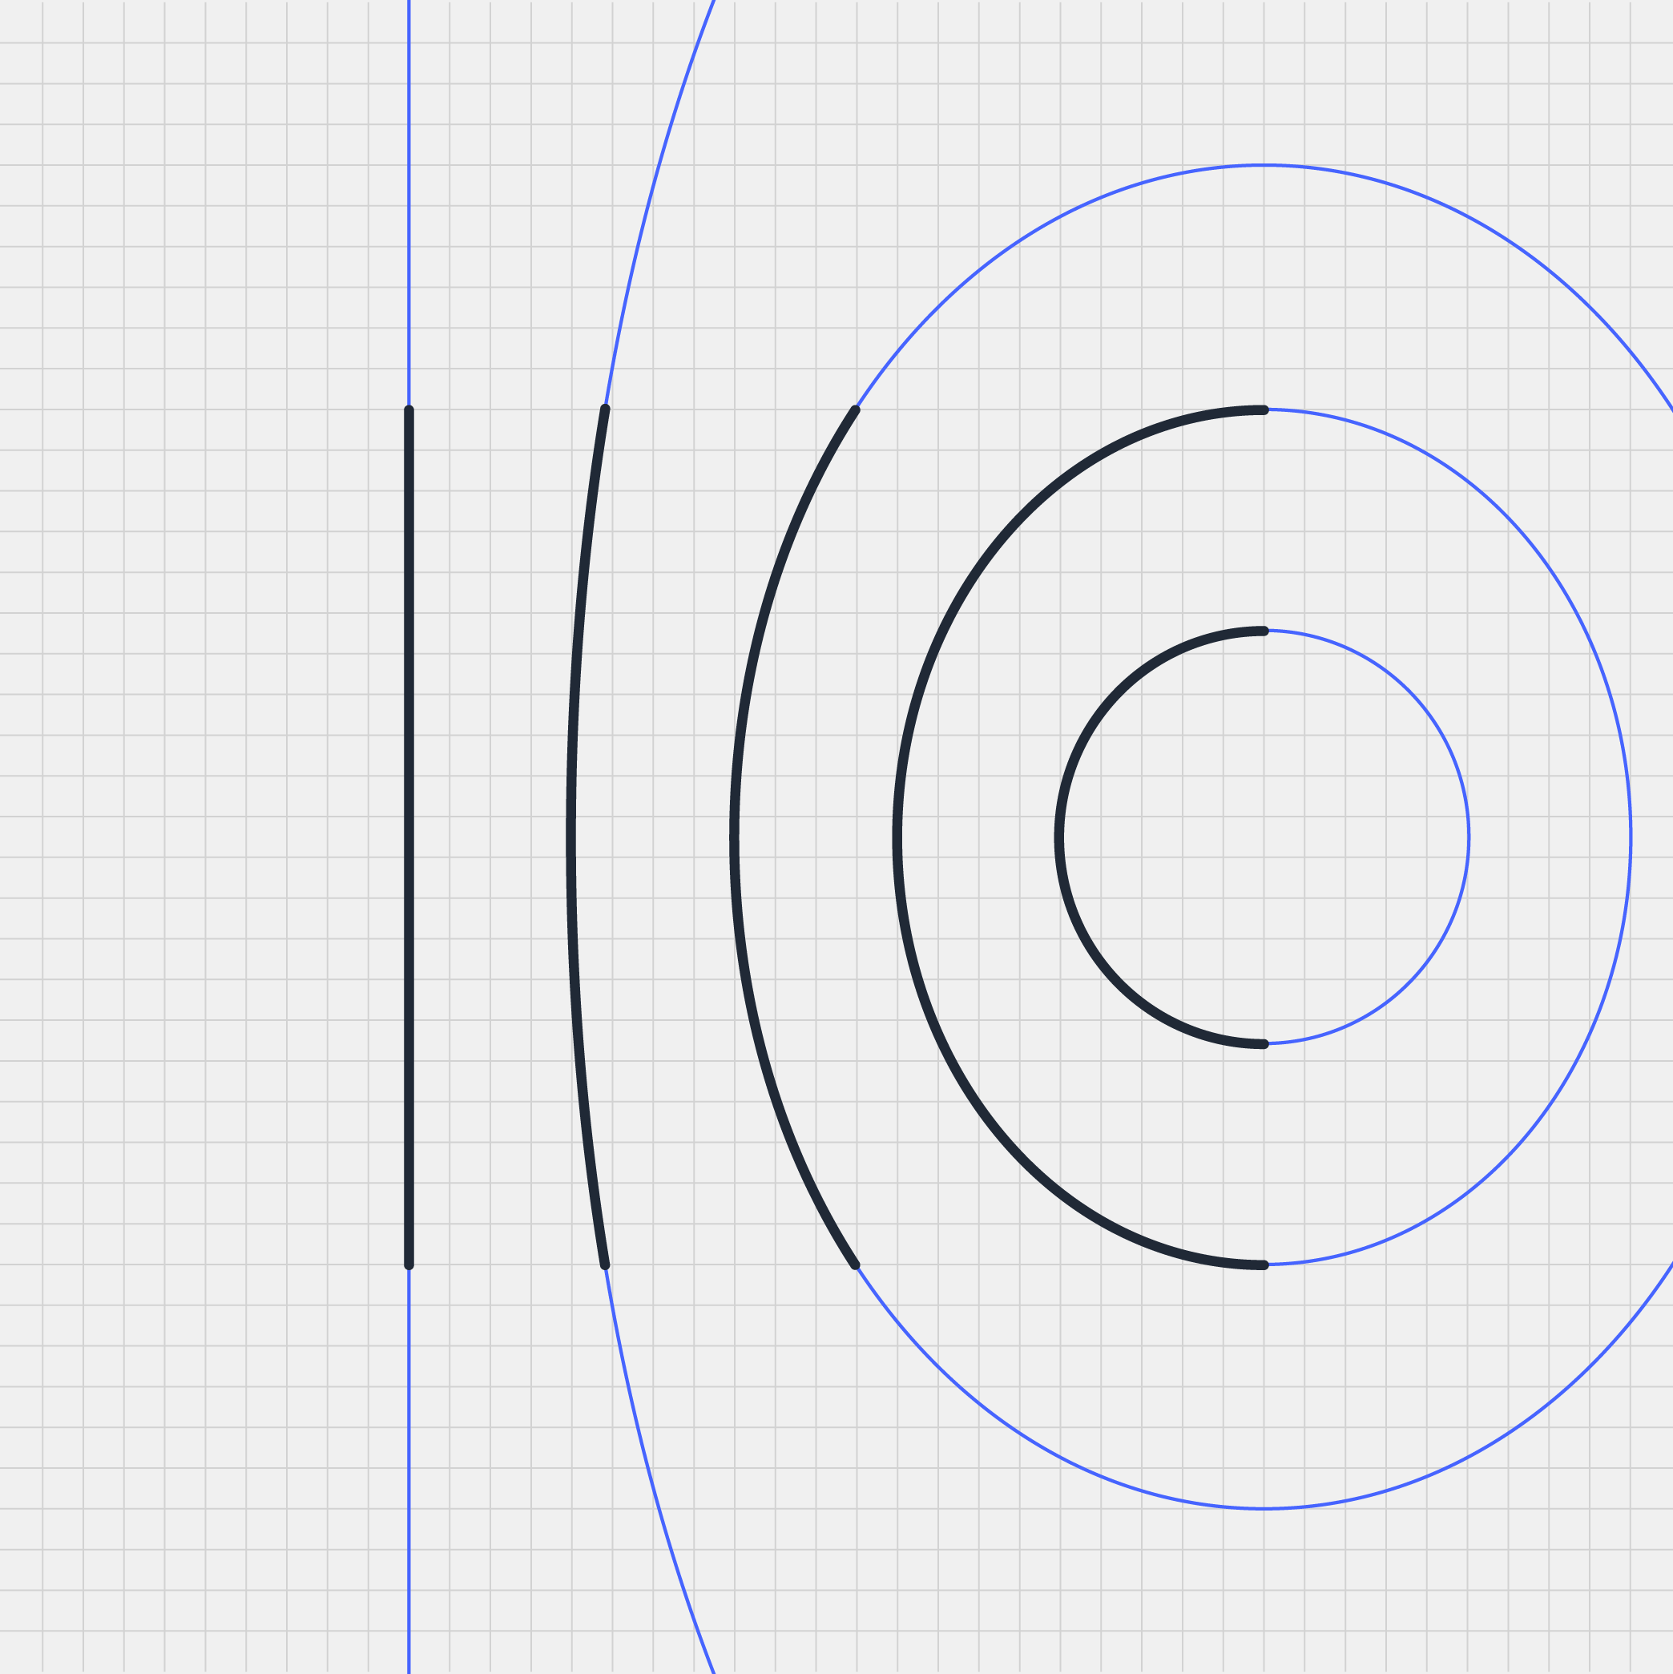The height and width of the screenshot is (1674, 1673).
Task: Select the dark half-ellipse's leftmost point
Action: (x=897, y=837)
